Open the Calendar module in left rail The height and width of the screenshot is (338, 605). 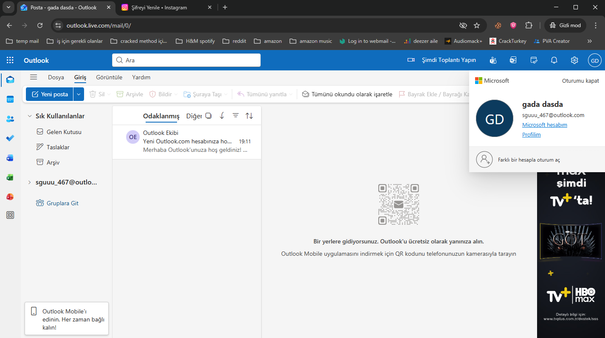(x=10, y=99)
